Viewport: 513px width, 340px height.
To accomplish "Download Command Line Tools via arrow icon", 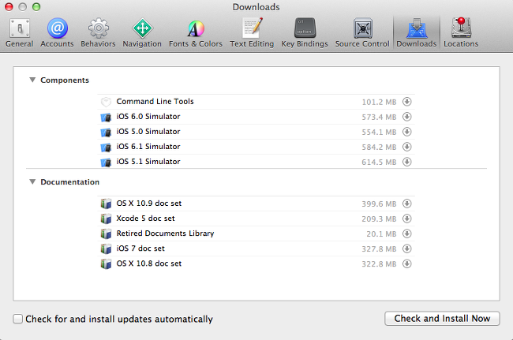I will click(407, 102).
